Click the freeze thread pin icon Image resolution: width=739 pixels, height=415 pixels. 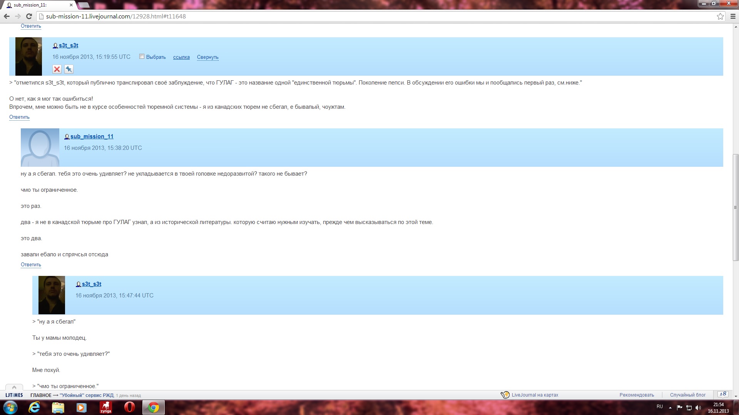point(69,69)
